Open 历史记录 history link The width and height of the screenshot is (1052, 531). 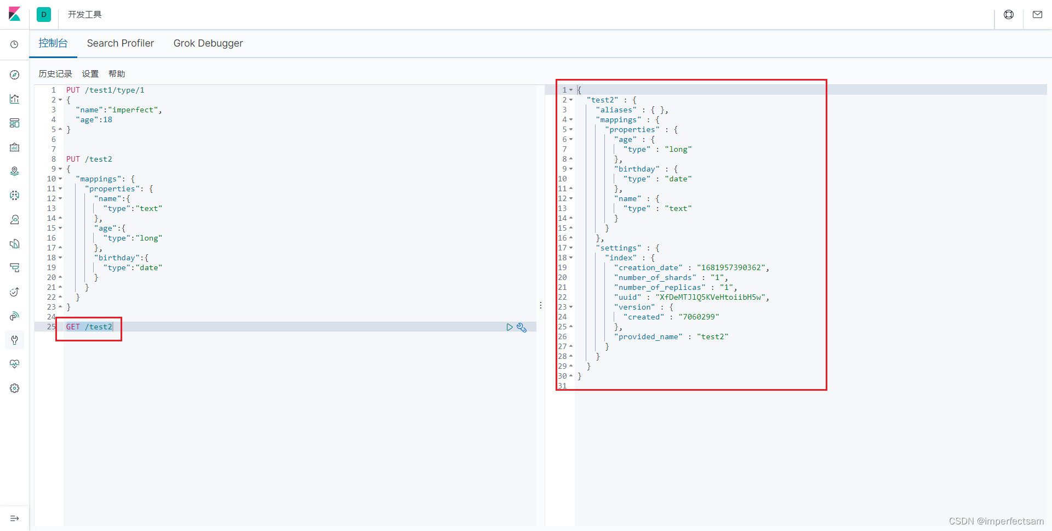55,74
